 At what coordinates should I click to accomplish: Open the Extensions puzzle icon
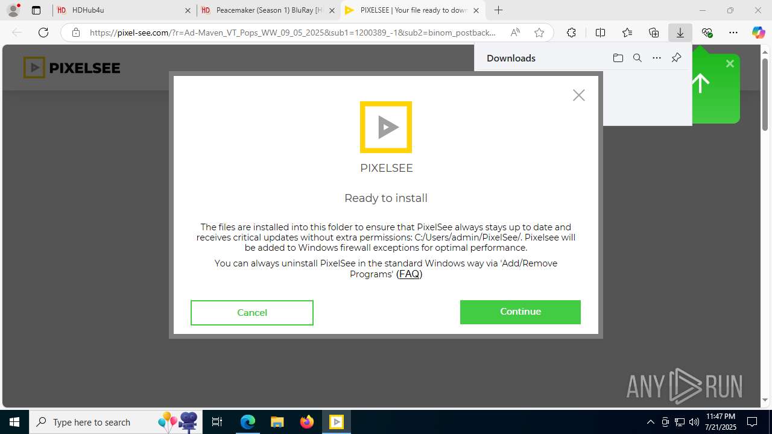click(x=571, y=33)
